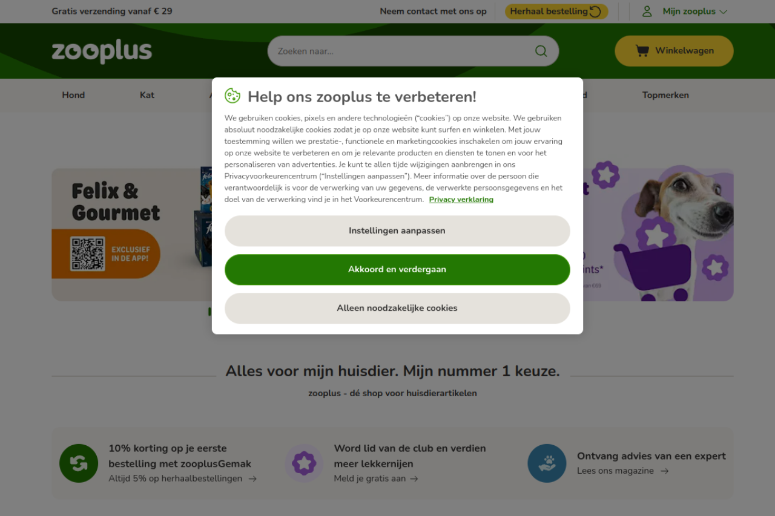Screen dimensions: 775x516
Task: Click the user account icon
Action: [x=647, y=11]
